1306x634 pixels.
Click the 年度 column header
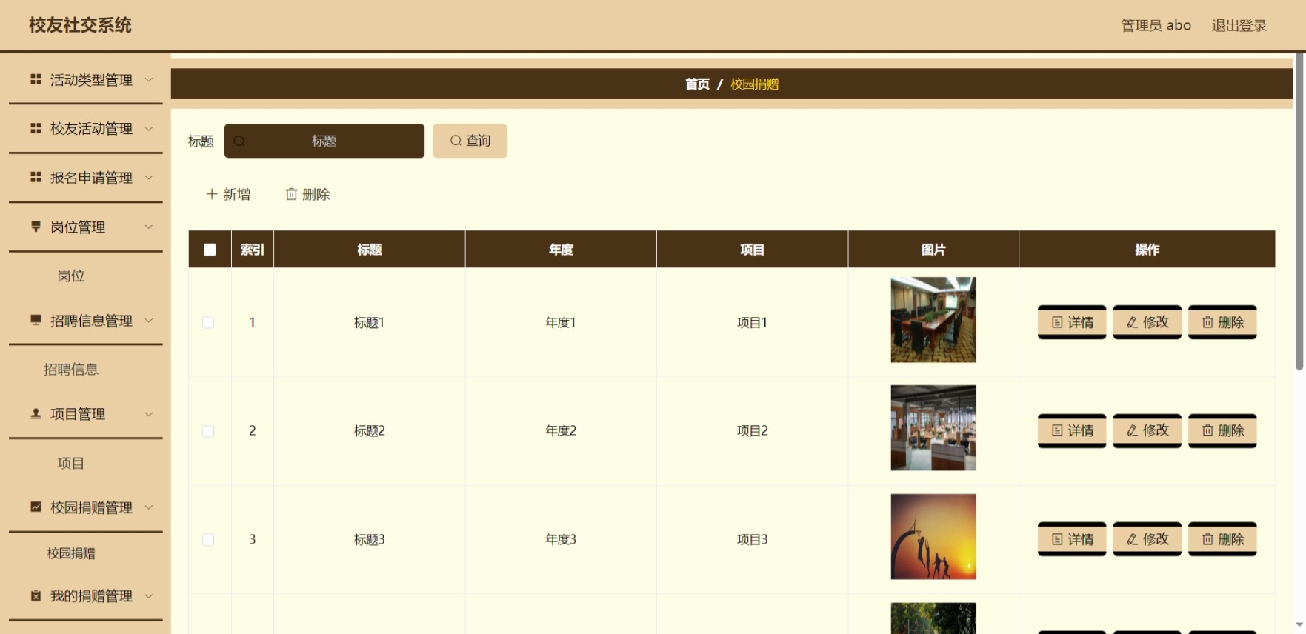[x=561, y=250]
